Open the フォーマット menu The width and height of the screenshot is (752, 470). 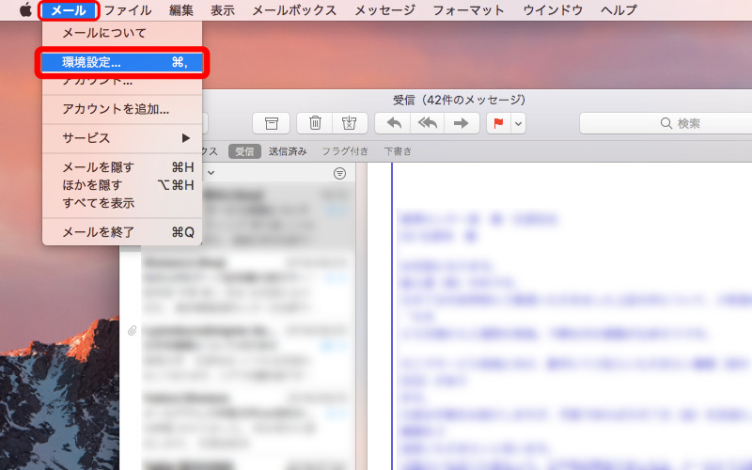pos(468,10)
